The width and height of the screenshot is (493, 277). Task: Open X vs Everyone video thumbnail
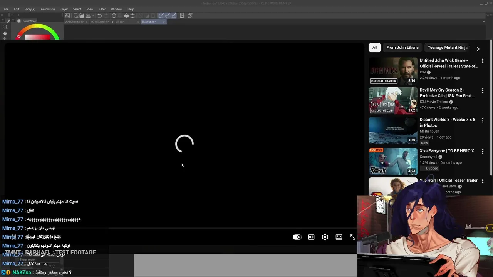coord(393,161)
